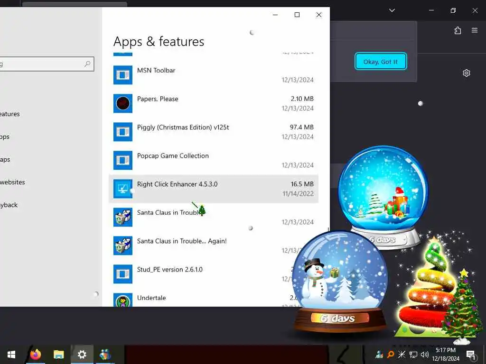
Task: Click the Popcap Game Collection icon
Action: (x=123, y=160)
